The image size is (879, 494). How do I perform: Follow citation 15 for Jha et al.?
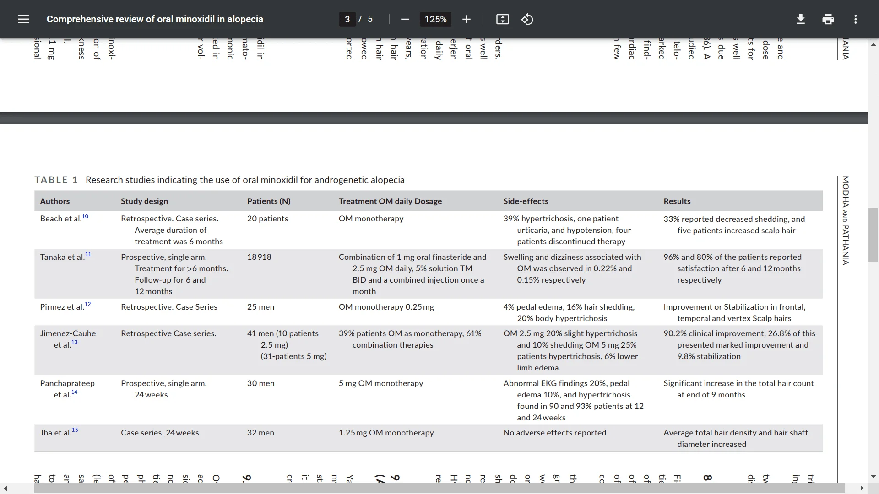75,430
